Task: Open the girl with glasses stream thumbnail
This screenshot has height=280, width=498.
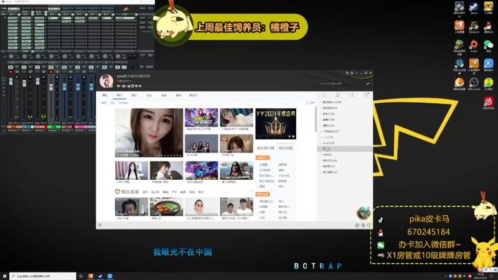Action: pyautogui.click(x=237, y=118)
